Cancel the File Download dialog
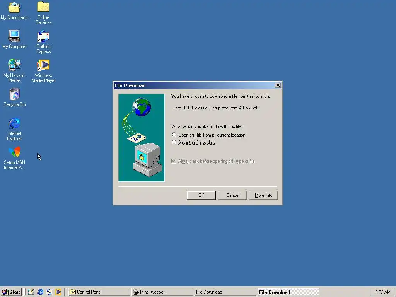Image resolution: width=396 pixels, height=297 pixels. point(232,195)
